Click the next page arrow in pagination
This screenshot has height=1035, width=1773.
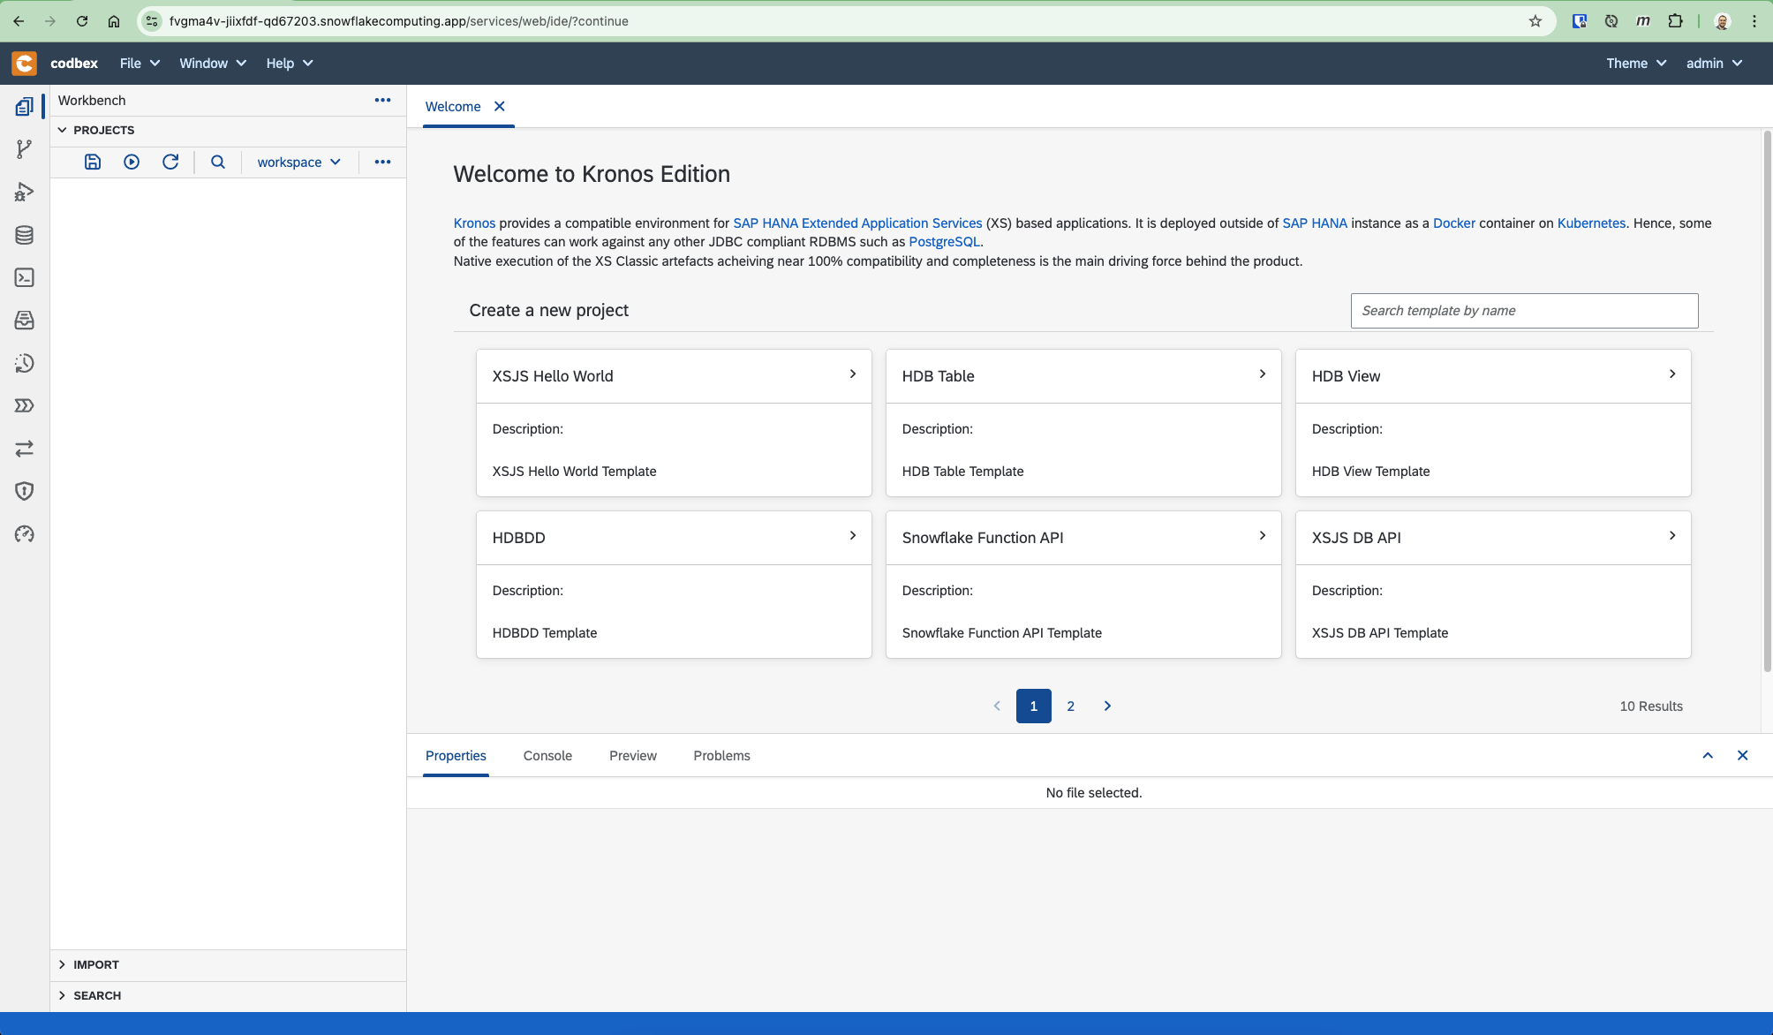[x=1107, y=706]
